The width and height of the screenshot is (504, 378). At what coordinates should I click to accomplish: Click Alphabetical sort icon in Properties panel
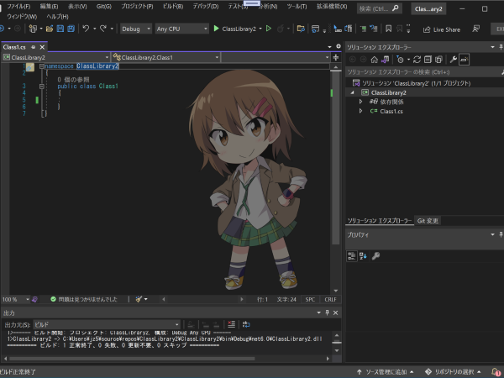(363, 256)
